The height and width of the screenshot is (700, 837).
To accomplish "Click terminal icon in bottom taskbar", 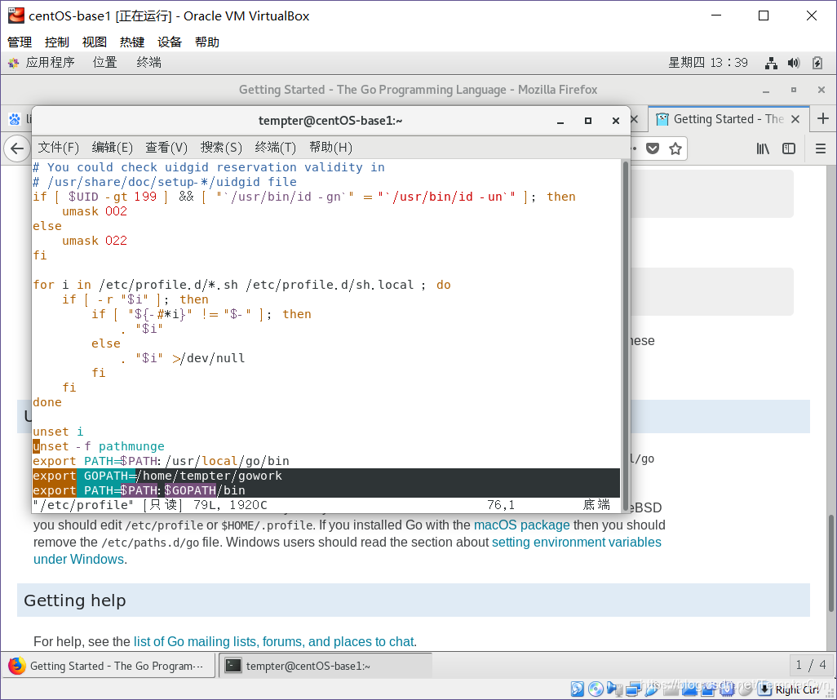I will [x=232, y=666].
